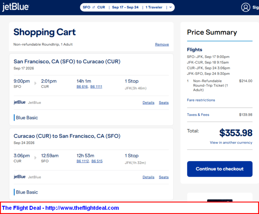Screen dimensions: 259x214
Task: Click the Sep 17 - Sep 24 date range
Action: tap(125, 7)
